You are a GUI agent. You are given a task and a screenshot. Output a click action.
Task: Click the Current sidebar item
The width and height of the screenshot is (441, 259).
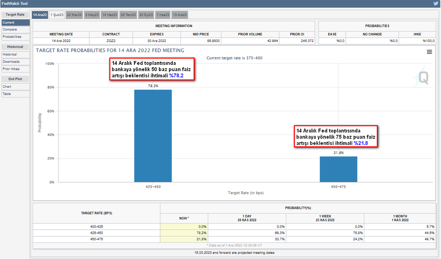(x=15, y=22)
